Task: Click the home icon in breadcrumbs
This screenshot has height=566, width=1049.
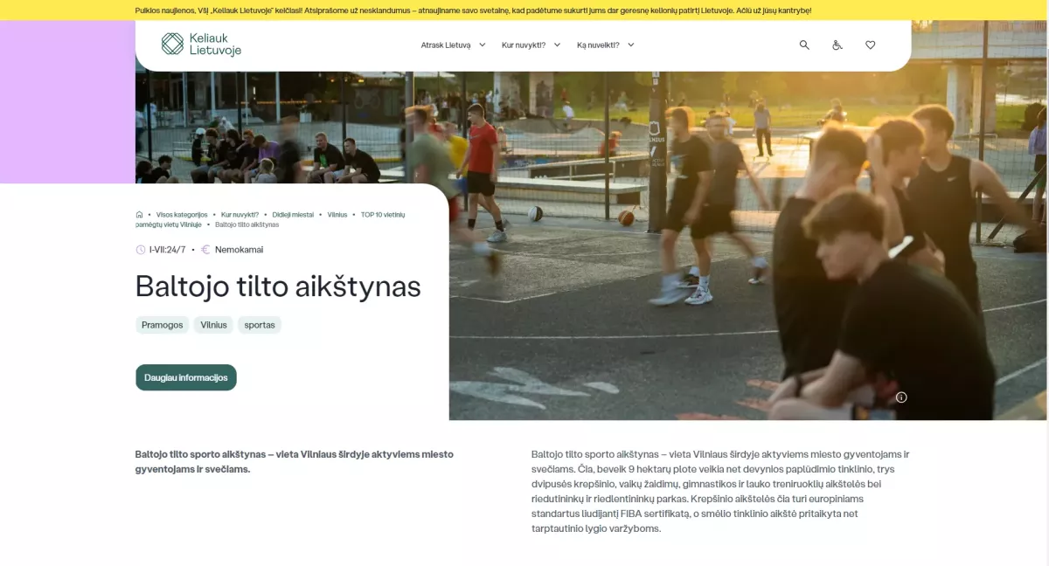Action: pyautogui.click(x=139, y=214)
